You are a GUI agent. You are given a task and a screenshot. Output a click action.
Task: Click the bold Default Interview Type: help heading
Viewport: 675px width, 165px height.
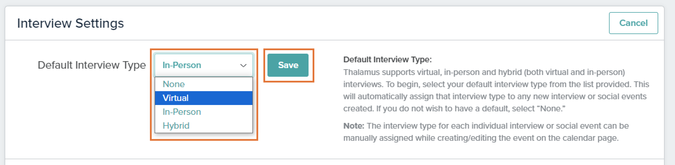(x=387, y=60)
